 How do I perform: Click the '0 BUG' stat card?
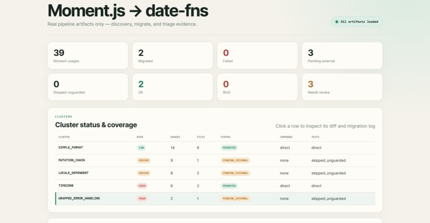pos(257,87)
